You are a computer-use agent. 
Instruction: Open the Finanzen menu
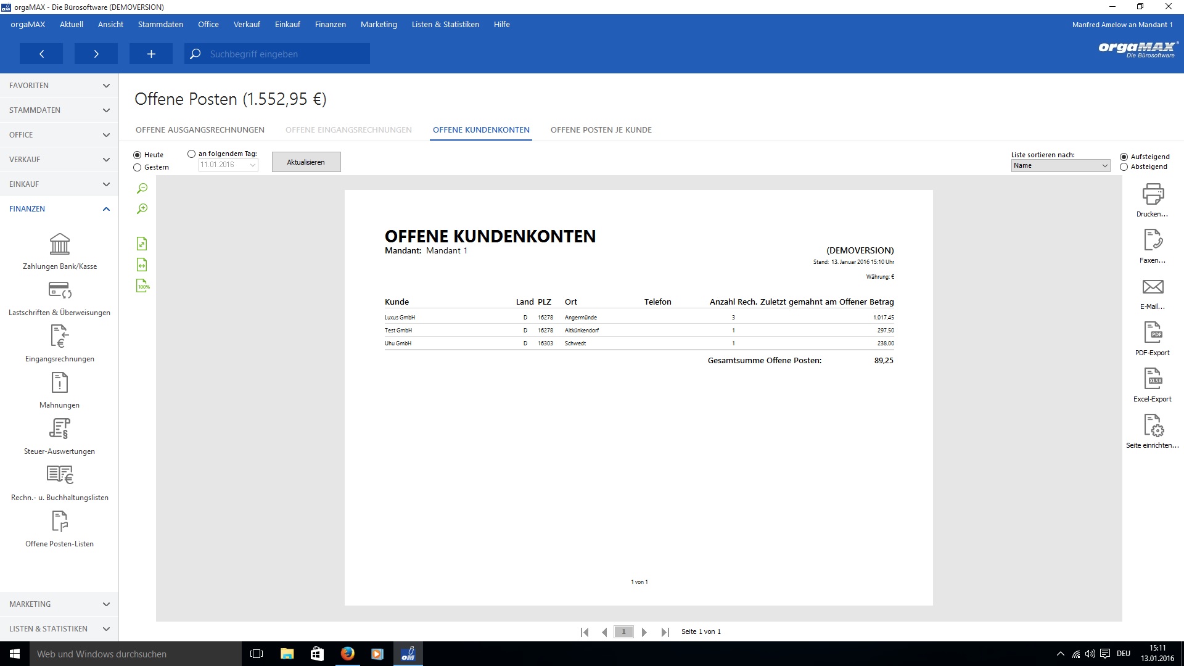pos(330,25)
